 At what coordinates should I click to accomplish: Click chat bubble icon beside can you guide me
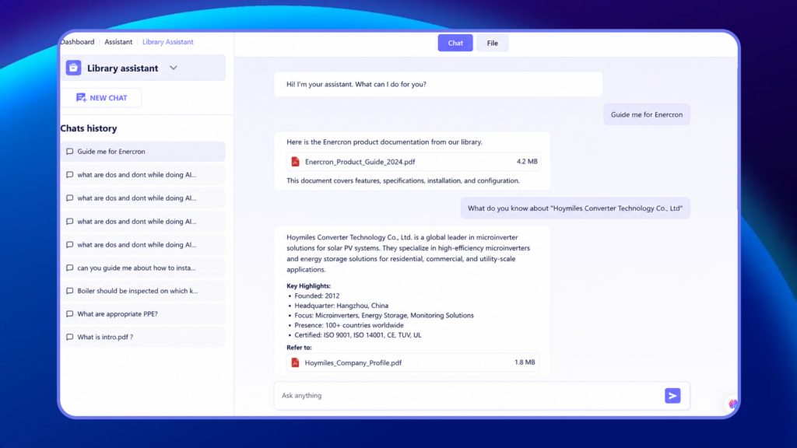(x=69, y=268)
